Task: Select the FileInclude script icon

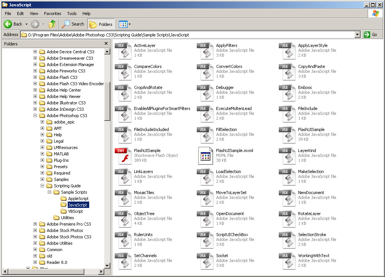Action: coord(287,114)
